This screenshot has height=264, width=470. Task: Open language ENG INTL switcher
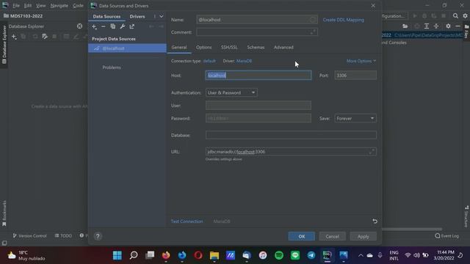point(394,255)
